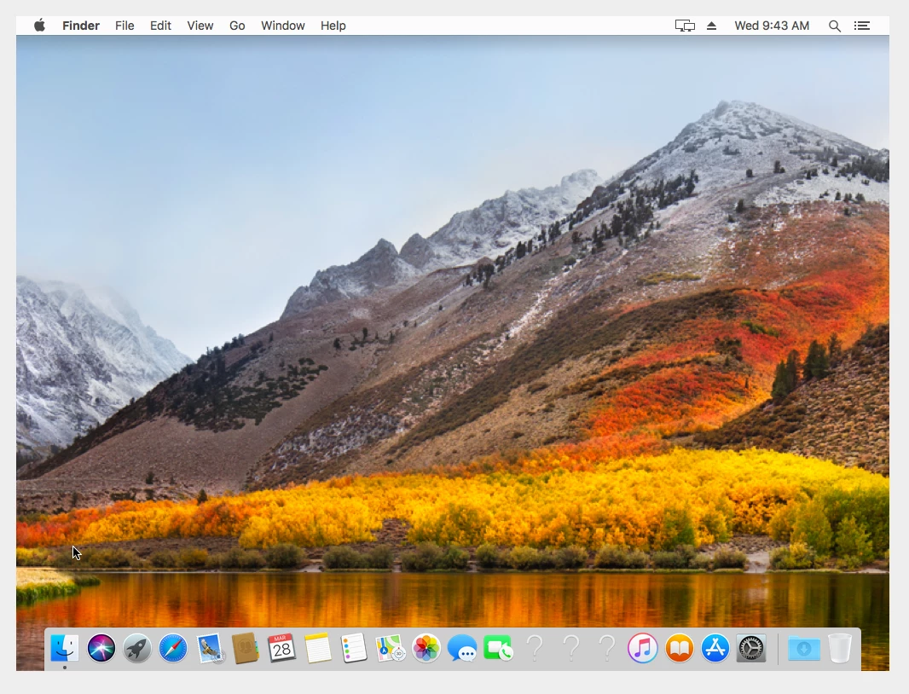Open the Apple menu
The width and height of the screenshot is (909, 694).
[x=39, y=26]
